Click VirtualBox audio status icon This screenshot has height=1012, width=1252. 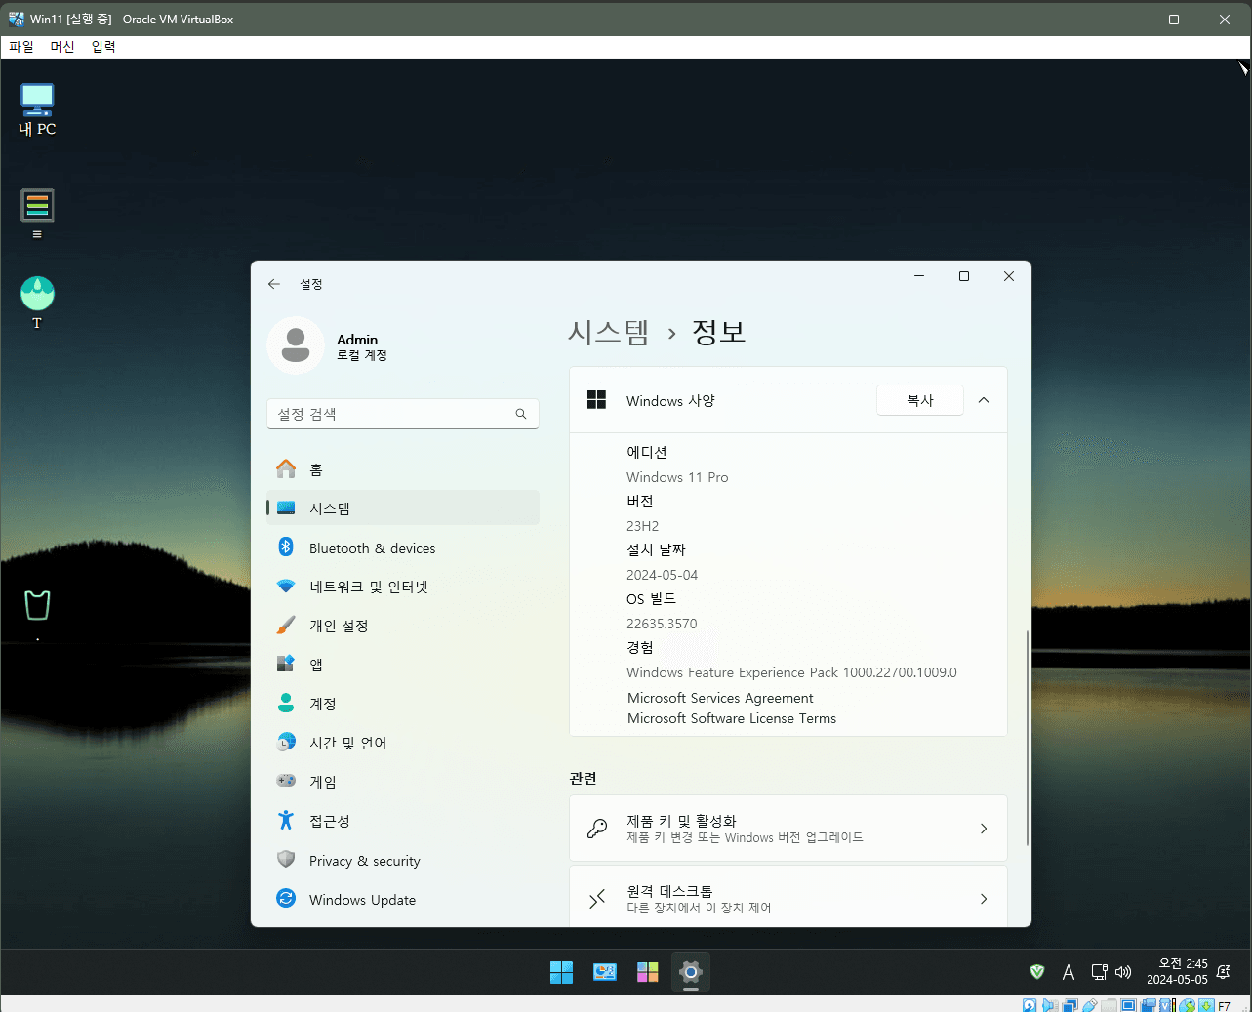click(x=1050, y=1005)
